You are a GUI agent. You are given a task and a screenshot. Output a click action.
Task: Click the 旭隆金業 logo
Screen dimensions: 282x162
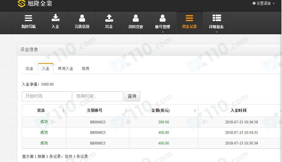point(35,3)
